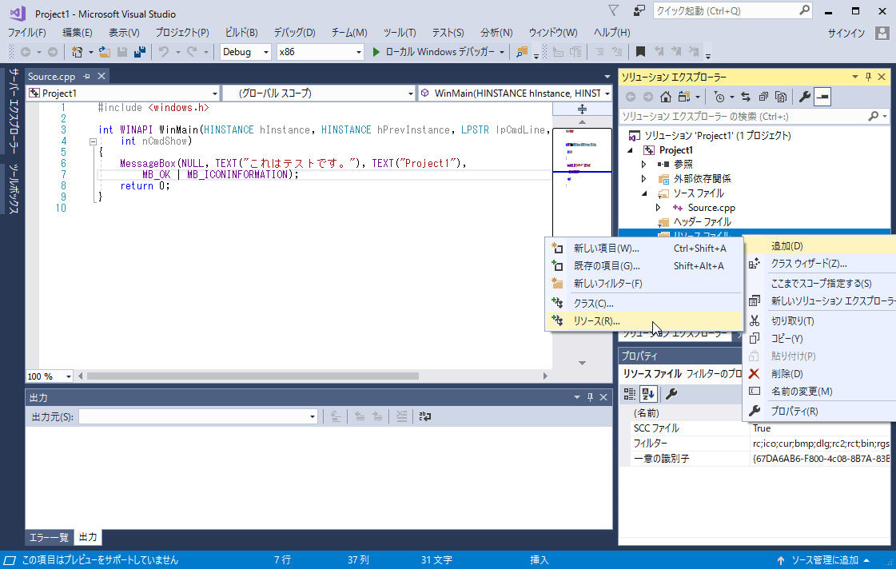This screenshot has width=896, height=569.
Task: Click Pending Changes Filter clock icon
Action: pyautogui.click(x=719, y=97)
